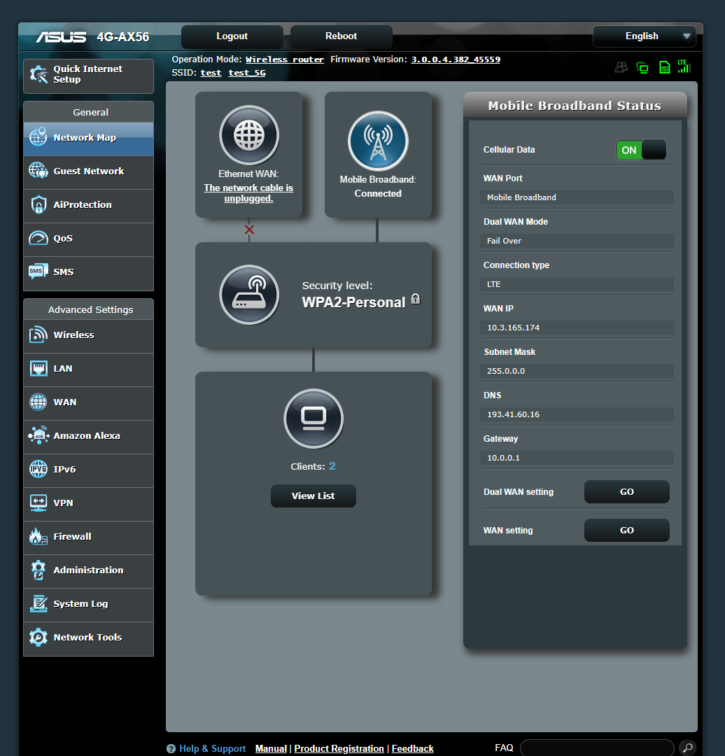This screenshot has width=725, height=756.
Task: Click the Help & Support text link
Action: pyautogui.click(x=213, y=748)
